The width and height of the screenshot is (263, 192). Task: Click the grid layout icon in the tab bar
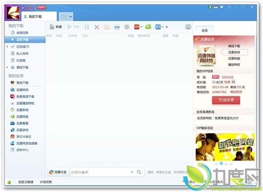pos(64,17)
